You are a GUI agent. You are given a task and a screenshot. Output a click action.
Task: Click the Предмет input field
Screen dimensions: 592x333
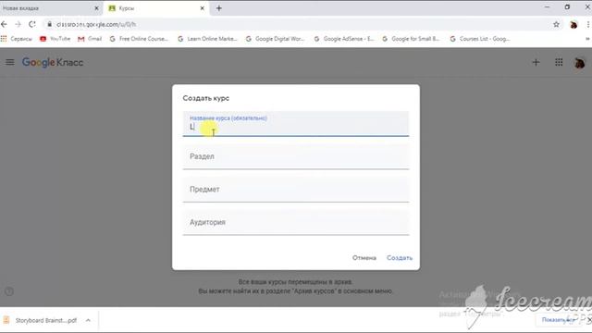tap(296, 190)
